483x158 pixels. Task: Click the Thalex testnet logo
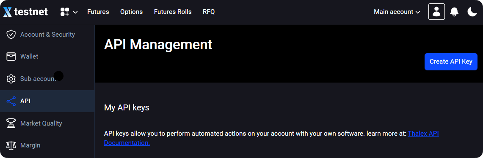click(x=25, y=12)
